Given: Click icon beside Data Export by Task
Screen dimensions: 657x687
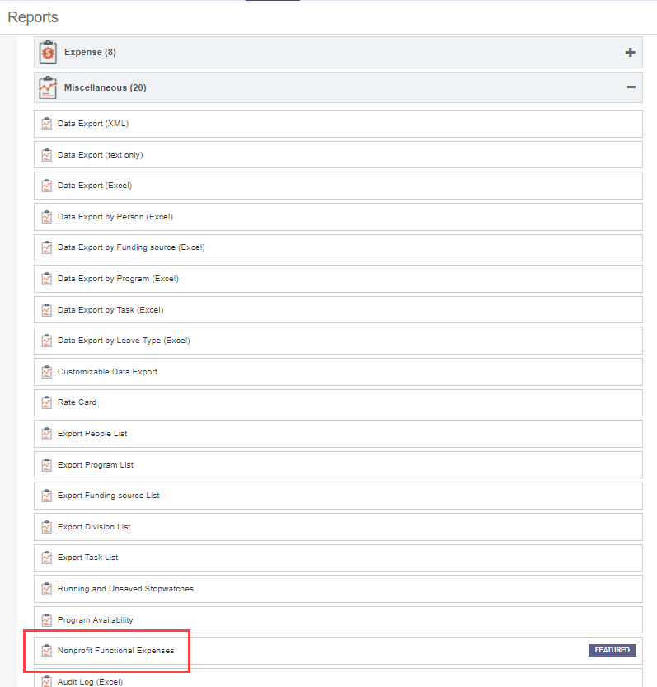Looking at the screenshot, I should [x=47, y=310].
